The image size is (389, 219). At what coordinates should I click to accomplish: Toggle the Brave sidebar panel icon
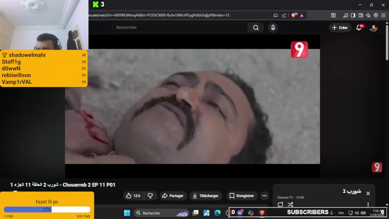pos(353,15)
